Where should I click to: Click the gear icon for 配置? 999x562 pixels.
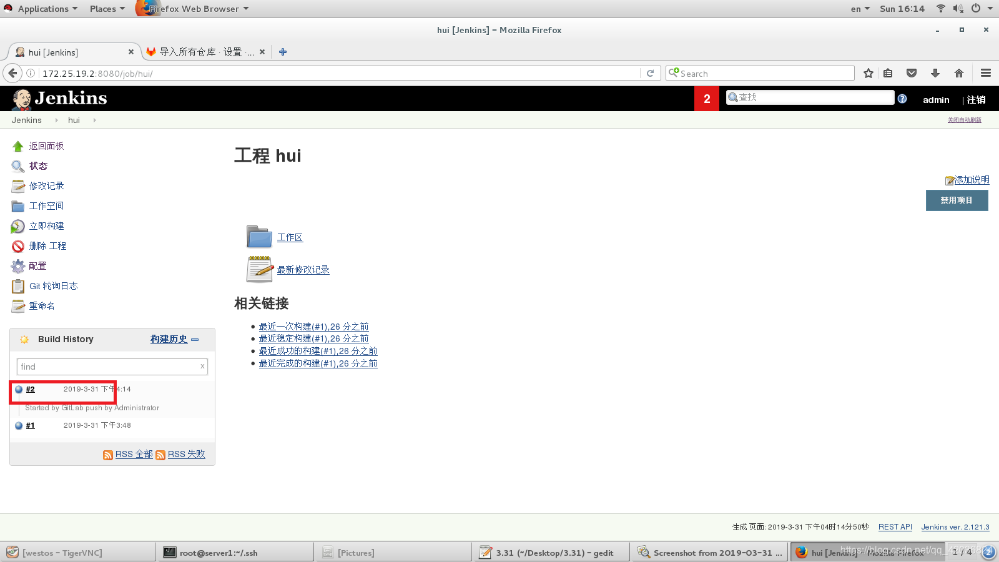coord(17,266)
